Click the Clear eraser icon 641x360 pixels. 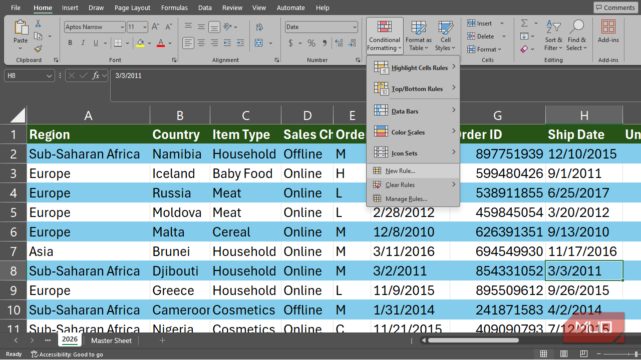tap(524, 49)
